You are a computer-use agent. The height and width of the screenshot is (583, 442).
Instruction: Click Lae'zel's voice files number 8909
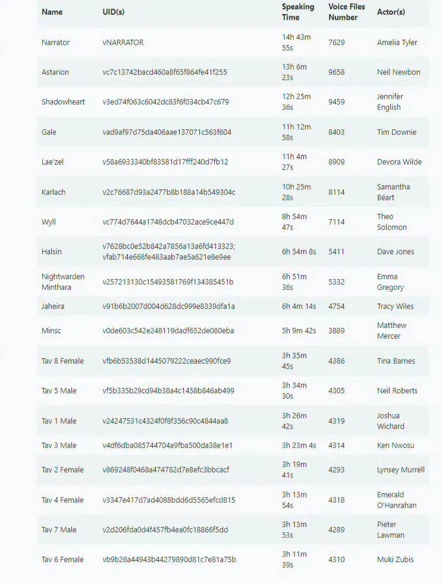336,162
